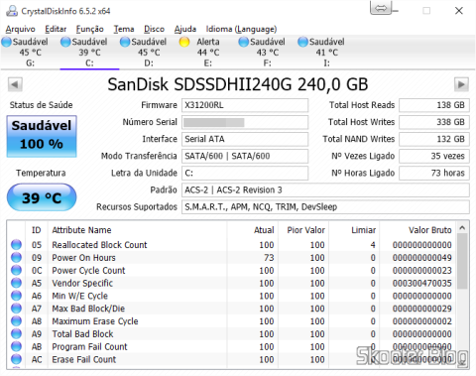Click status icon of Power On Hours row

(16, 257)
